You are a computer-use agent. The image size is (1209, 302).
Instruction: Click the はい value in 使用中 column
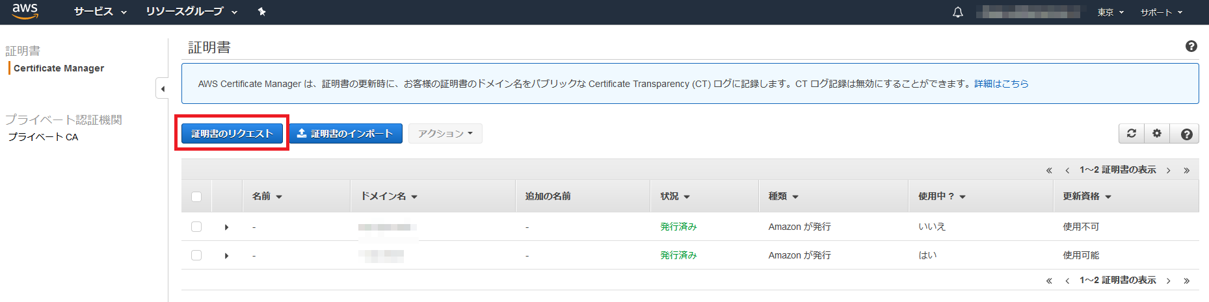pos(927,255)
